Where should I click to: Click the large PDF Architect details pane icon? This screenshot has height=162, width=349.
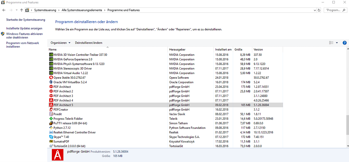(x=58, y=155)
